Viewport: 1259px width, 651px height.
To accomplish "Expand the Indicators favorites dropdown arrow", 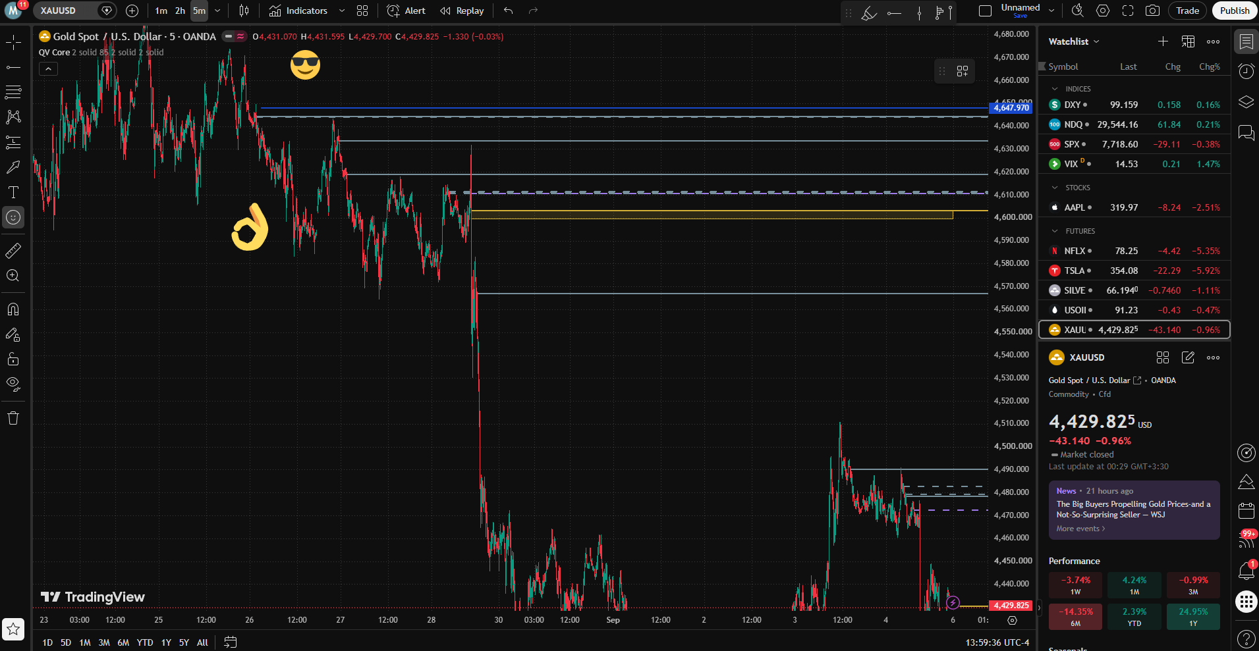I will [x=342, y=11].
